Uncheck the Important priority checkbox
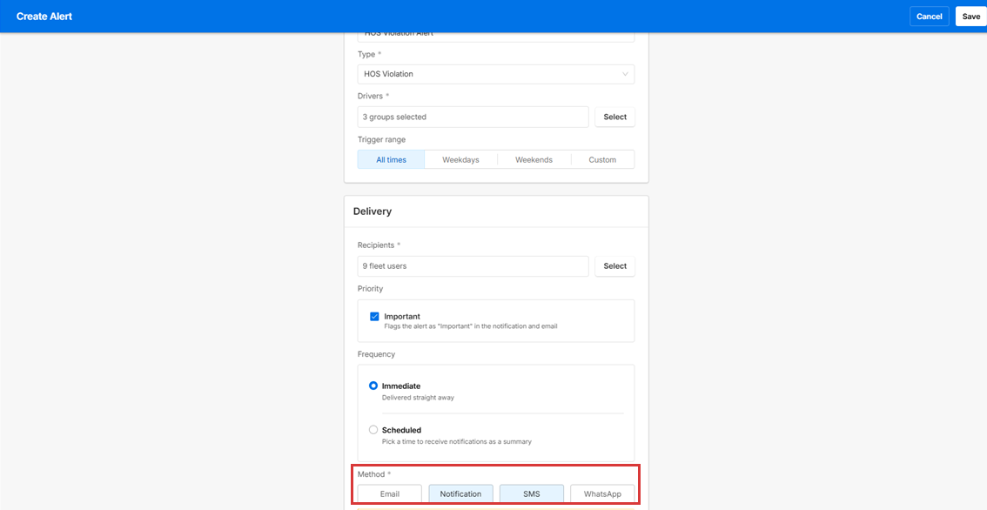The height and width of the screenshot is (510, 987). pyautogui.click(x=374, y=317)
